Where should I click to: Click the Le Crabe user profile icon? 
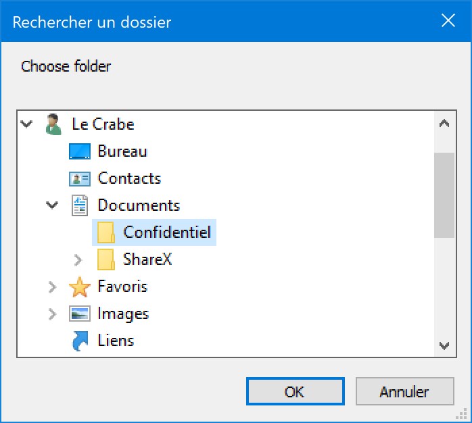53,124
